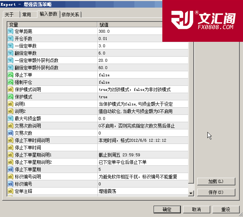Switch to the 依存关系 tab

[x=71, y=15]
